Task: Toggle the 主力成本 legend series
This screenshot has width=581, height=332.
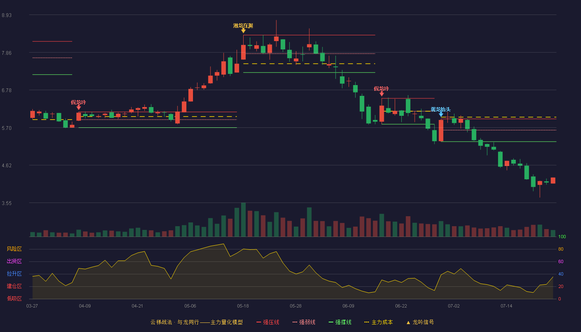Action: point(378,322)
